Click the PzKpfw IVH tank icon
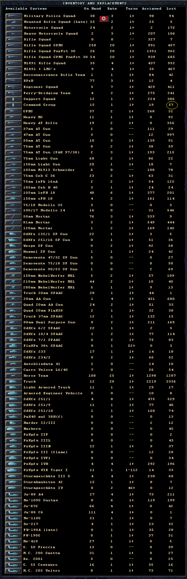 point(14,464)
